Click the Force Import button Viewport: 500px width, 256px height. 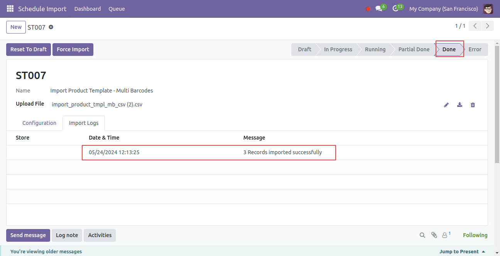coord(73,49)
